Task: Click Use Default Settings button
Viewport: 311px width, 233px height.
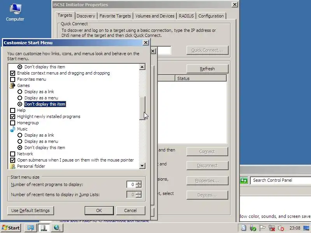Action: (x=31, y=210)
